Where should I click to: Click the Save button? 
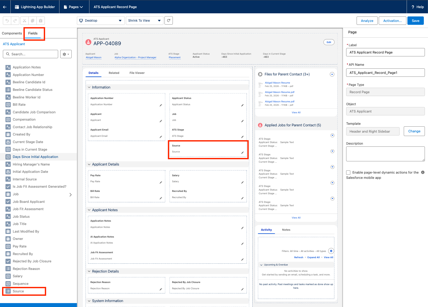[415, 21]
